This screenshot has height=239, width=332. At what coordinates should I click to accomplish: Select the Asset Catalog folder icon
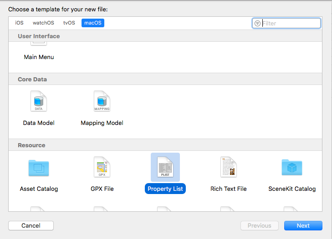point(39,168)
